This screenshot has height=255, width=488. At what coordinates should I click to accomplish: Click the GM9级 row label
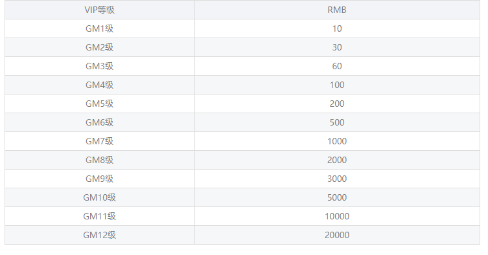coord(100,179)
